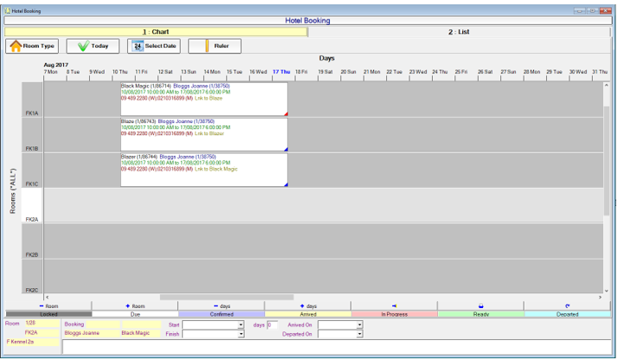Click the large notes text box
The image size is (618, 360).
point(337,347)
